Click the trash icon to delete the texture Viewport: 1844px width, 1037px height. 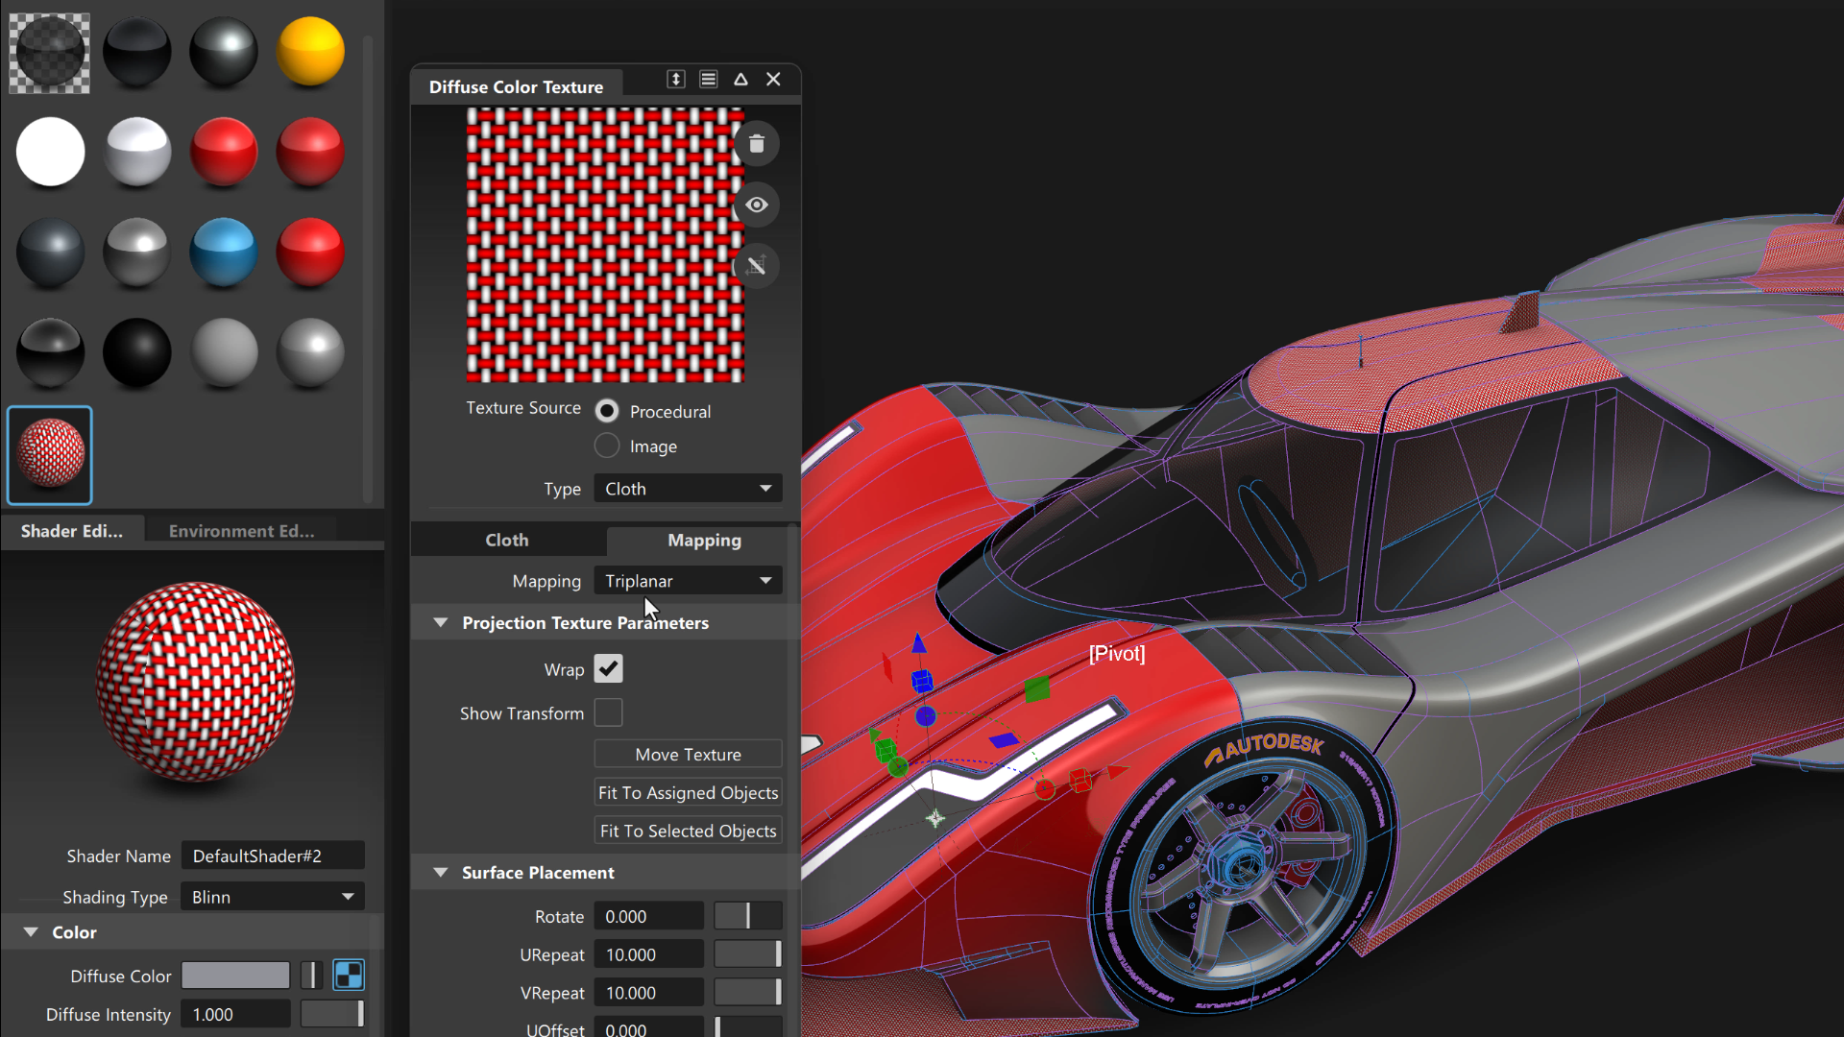(757, 144)
